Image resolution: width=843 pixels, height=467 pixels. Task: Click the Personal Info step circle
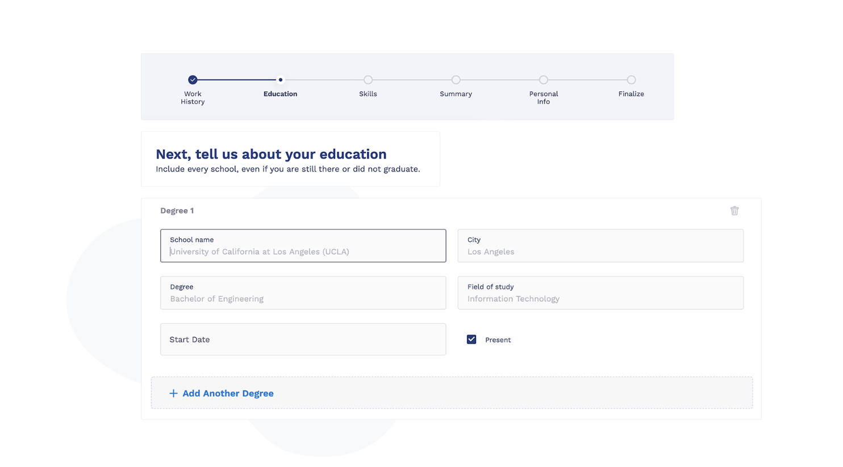[x=544, y=80]
